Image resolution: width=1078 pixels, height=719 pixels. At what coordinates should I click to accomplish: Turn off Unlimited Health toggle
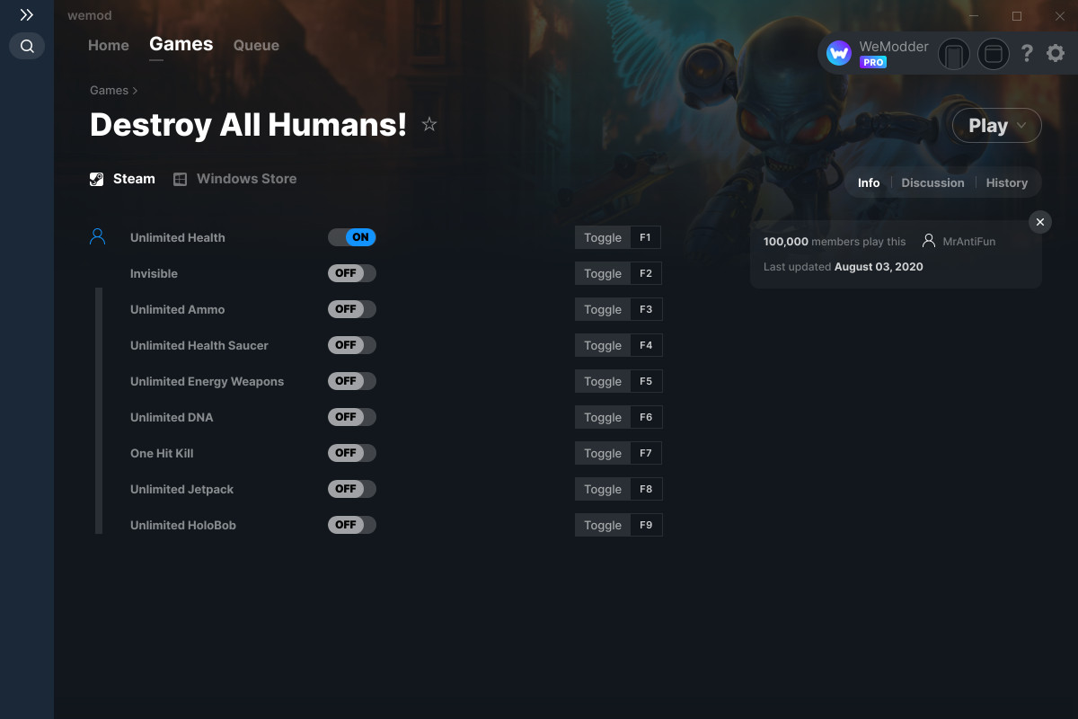352,237
